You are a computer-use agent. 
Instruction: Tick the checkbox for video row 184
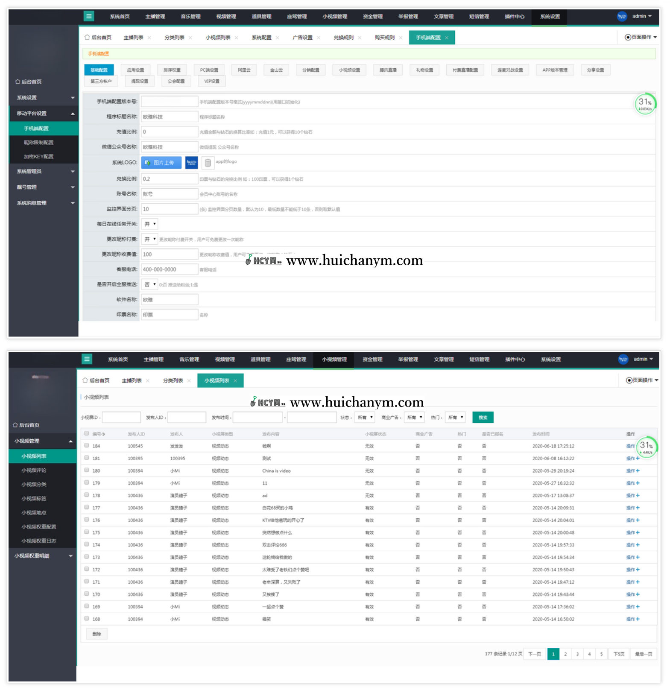click(x=87, y=445)
